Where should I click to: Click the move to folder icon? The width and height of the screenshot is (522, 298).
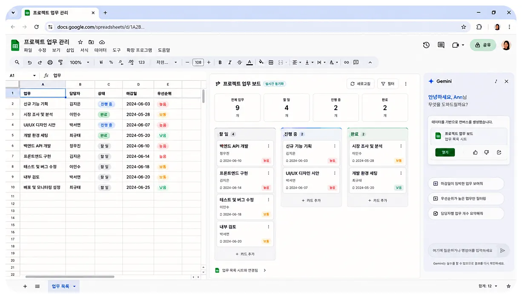coord(91,42)
